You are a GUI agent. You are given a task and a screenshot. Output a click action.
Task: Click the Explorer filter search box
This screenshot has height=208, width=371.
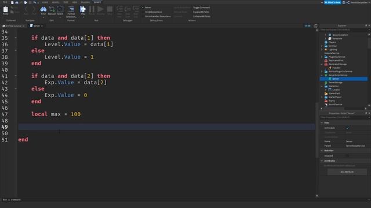(344, 29)
